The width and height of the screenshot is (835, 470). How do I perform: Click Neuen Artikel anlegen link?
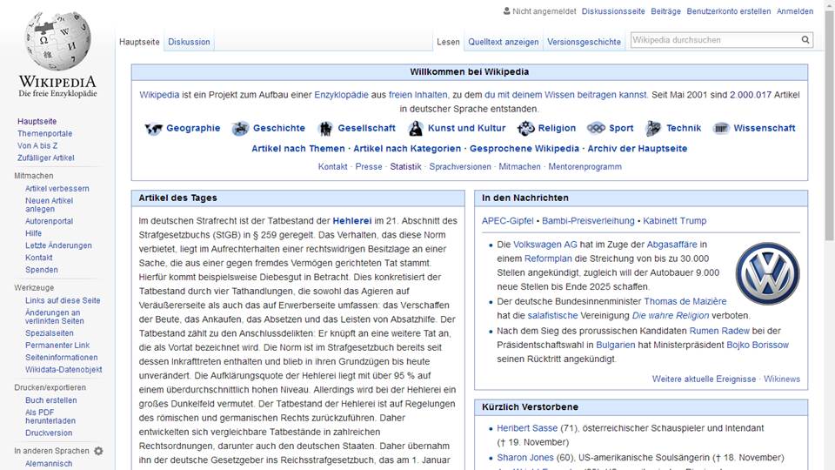click(x=49, y=205)
